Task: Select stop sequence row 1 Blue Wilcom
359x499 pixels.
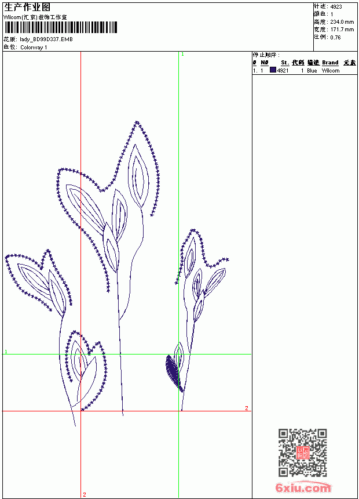Action: pos(305,70)
